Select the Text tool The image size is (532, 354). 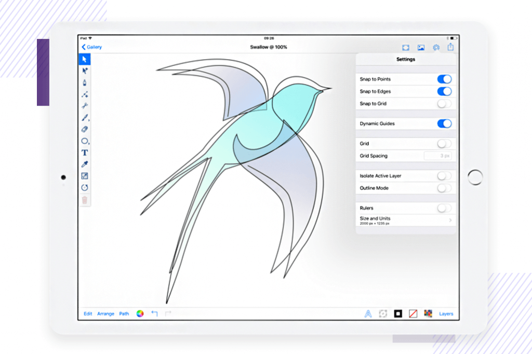[85, 152]
